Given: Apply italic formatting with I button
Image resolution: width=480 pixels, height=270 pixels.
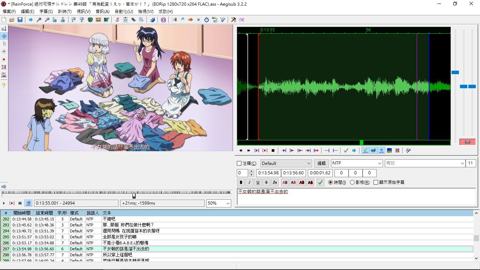Looking at the screenshot, I should pos(249,182).
